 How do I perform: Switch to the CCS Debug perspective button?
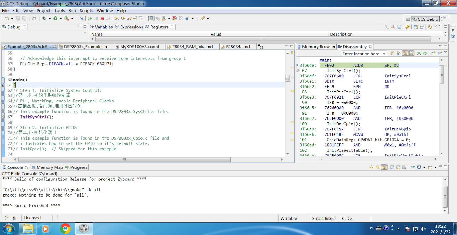[x=425, y=19]
